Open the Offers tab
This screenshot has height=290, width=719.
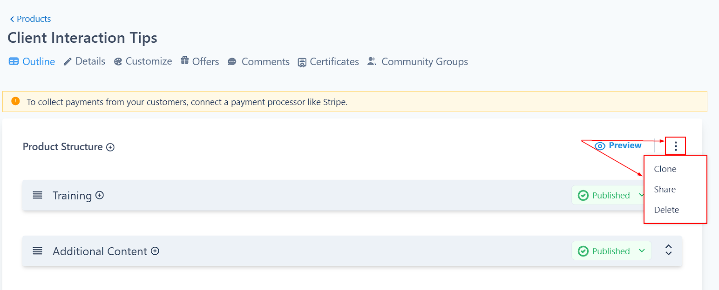coord(200,61)
